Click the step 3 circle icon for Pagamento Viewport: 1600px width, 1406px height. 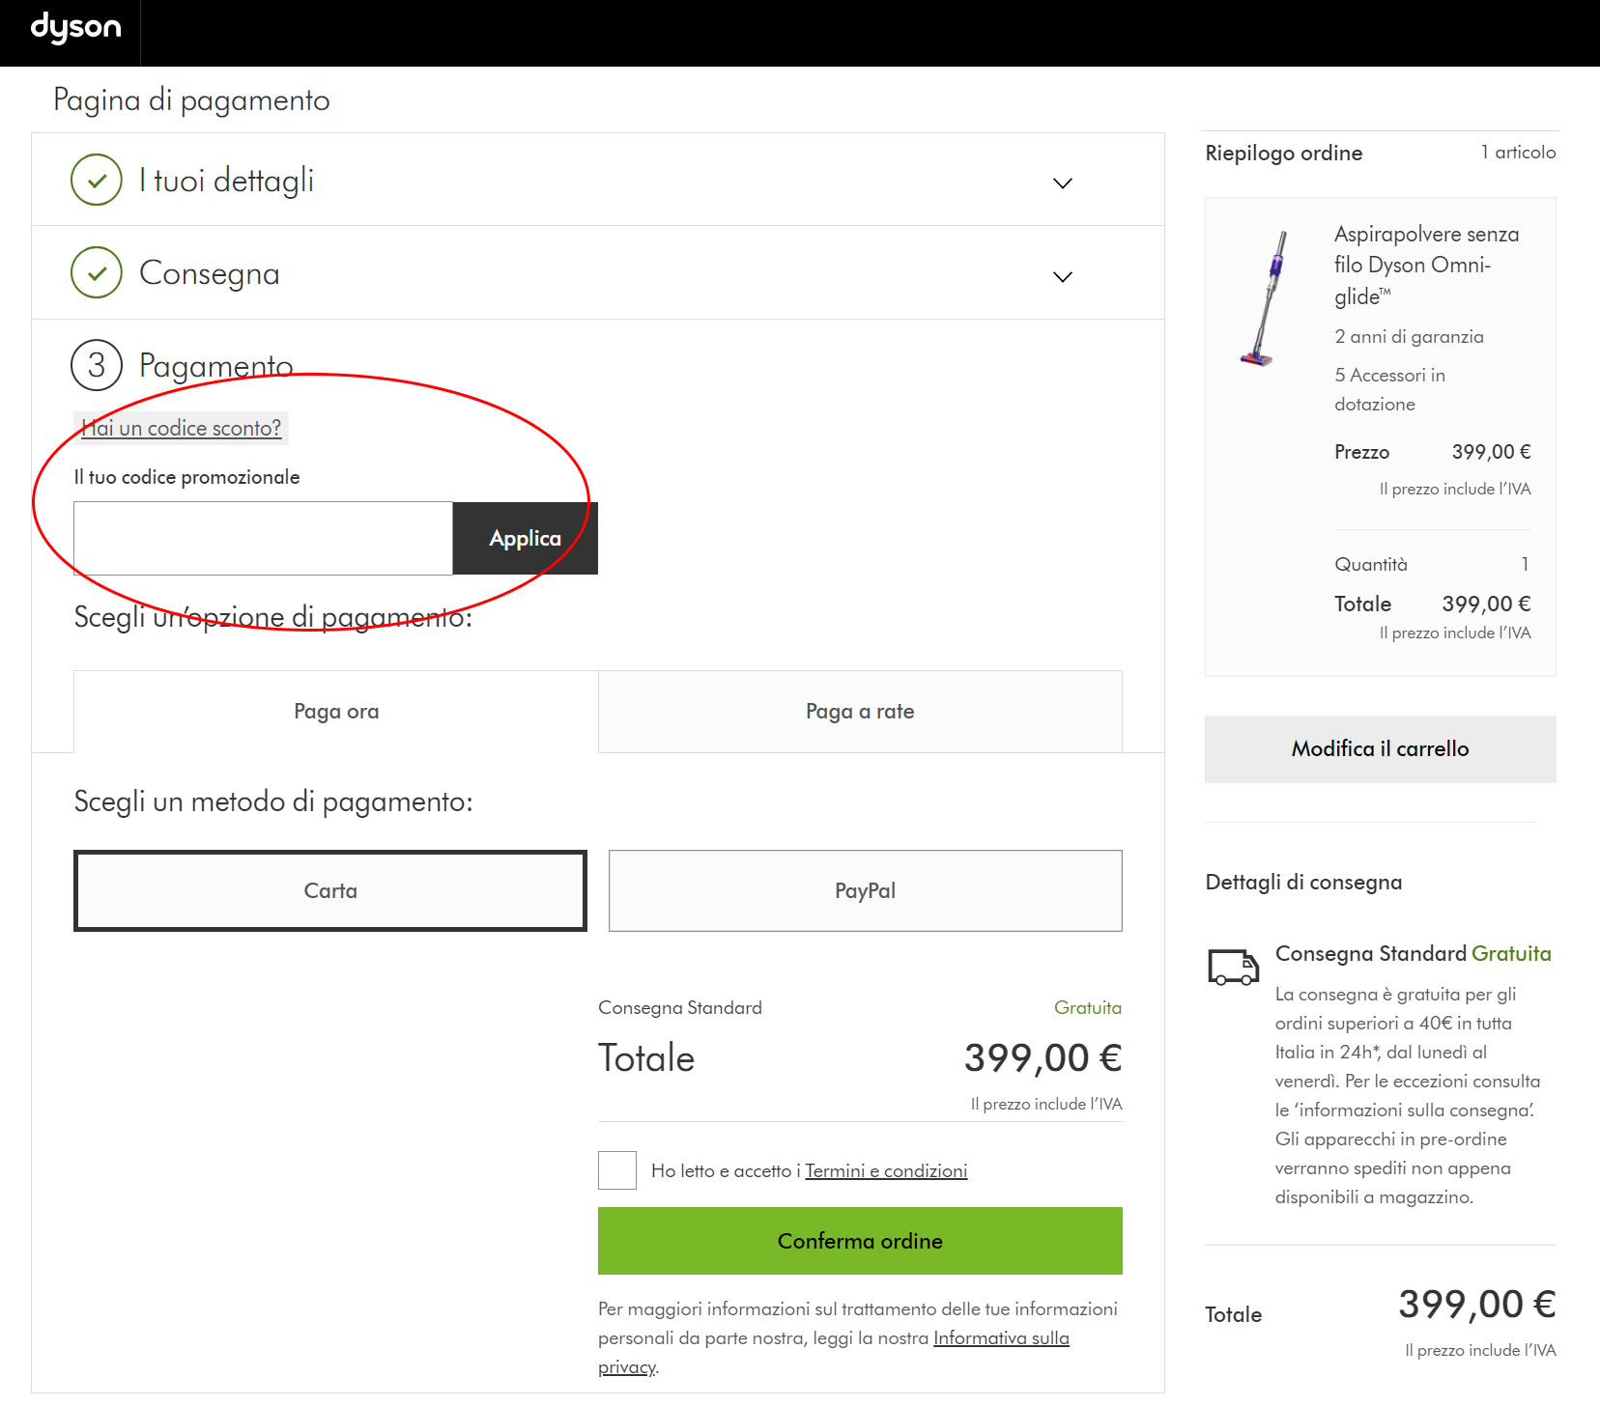97,366
